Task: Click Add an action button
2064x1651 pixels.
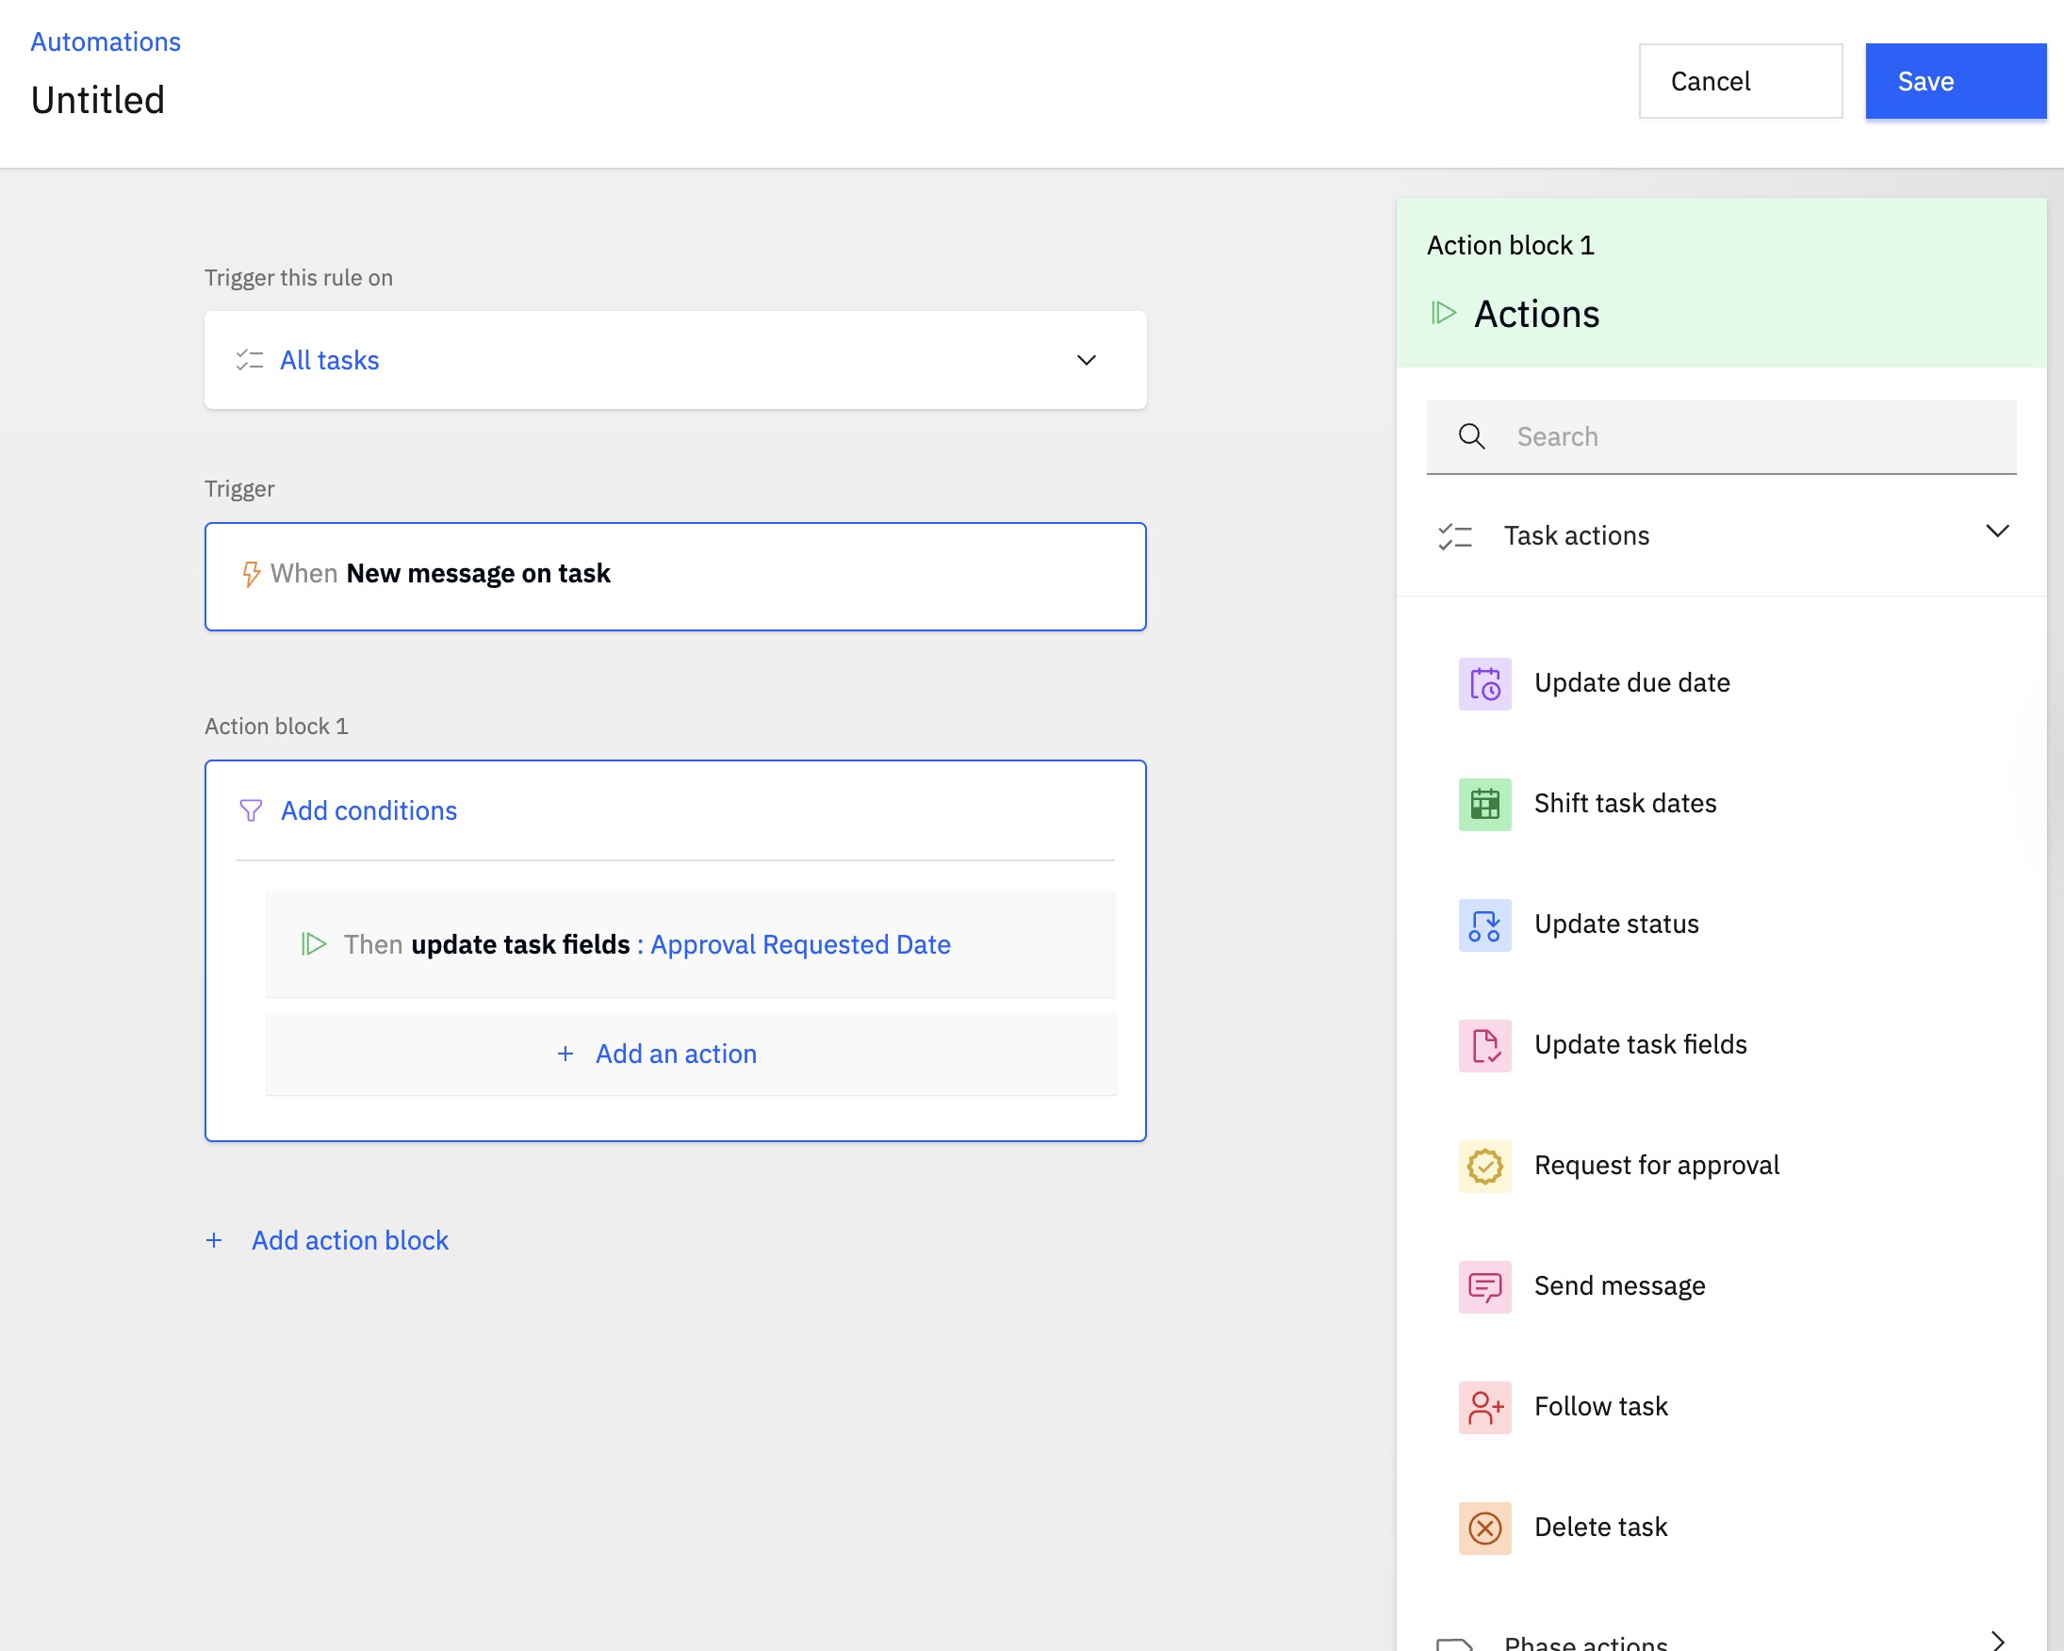Action: (x=675, y=1054)
